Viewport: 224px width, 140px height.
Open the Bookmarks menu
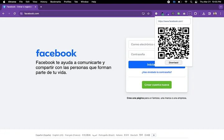click(x=56, y=2)
